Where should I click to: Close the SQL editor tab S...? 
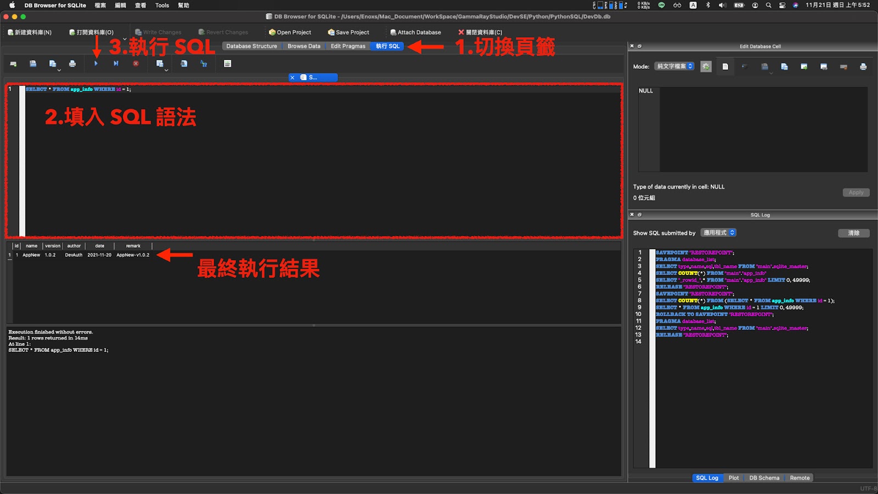pos(292,77)
